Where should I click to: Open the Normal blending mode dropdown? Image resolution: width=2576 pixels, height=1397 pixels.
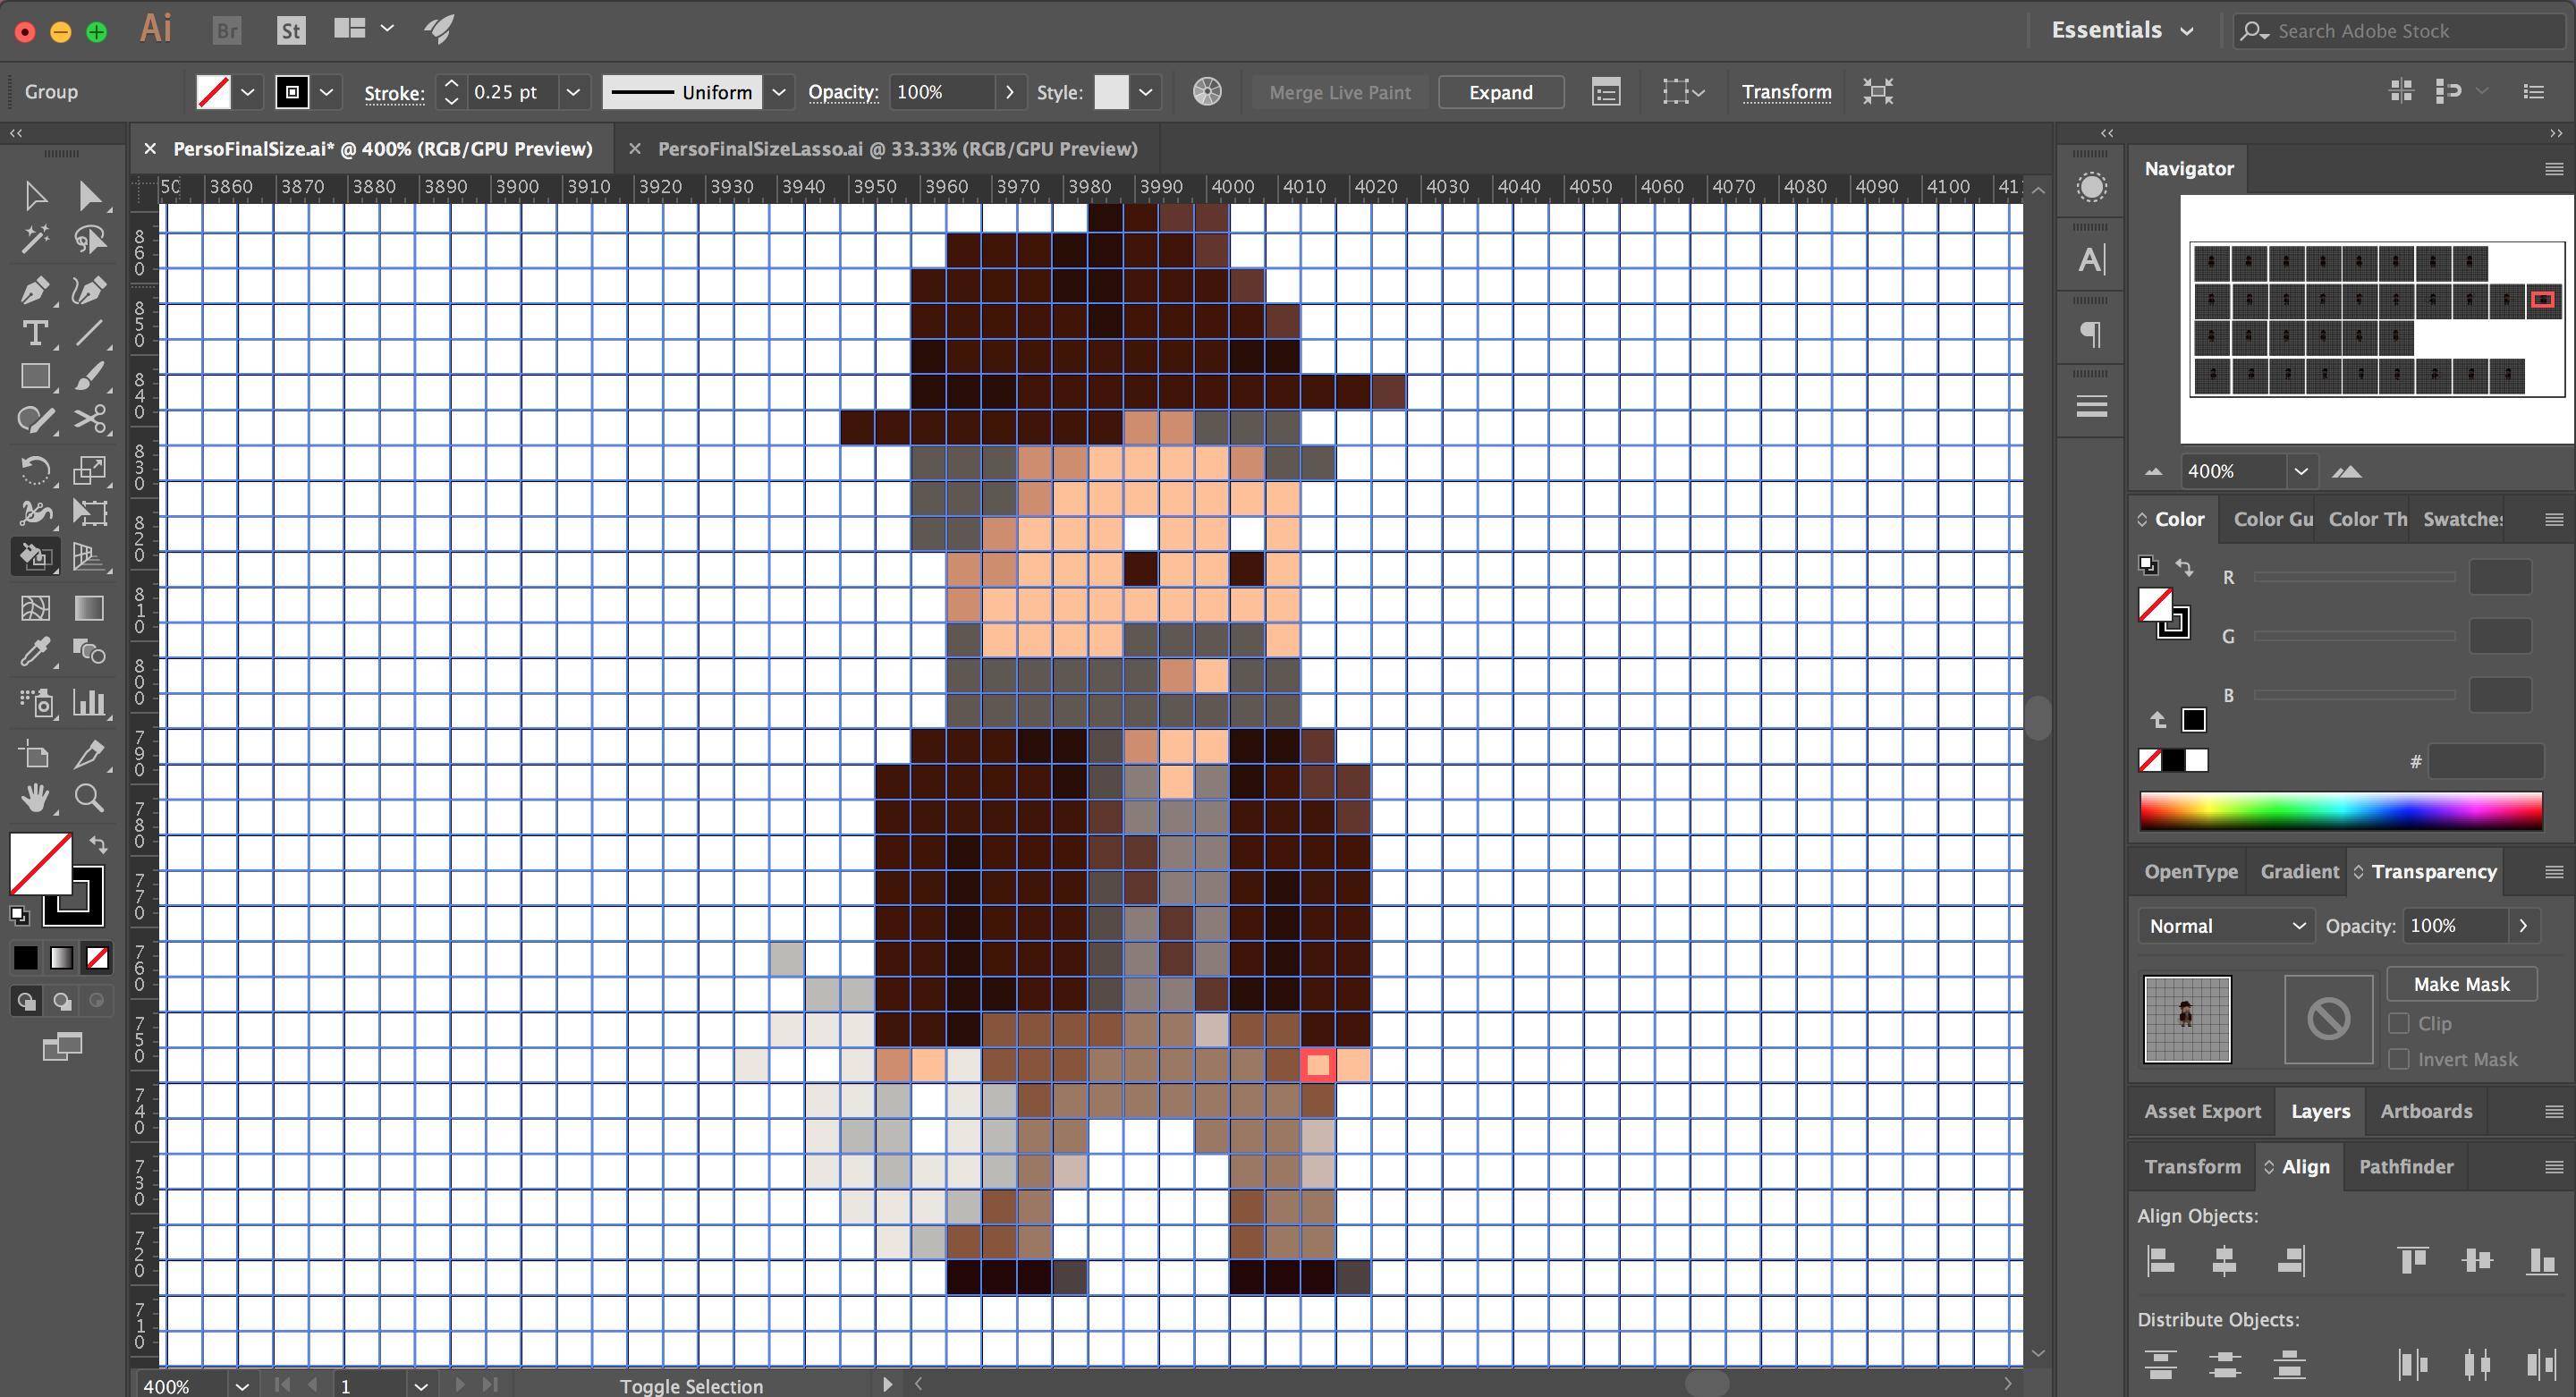pos(2226,926)
